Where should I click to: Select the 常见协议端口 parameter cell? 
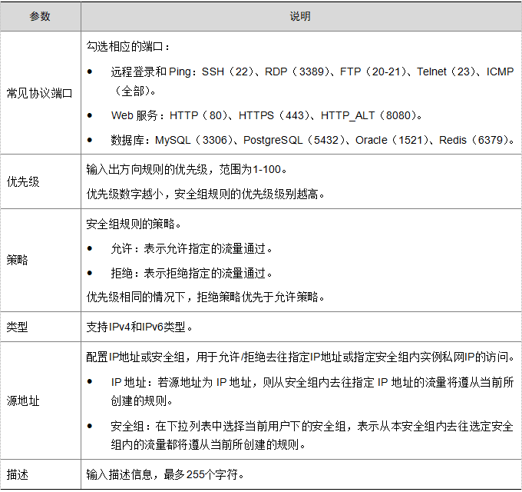[40, 93]
